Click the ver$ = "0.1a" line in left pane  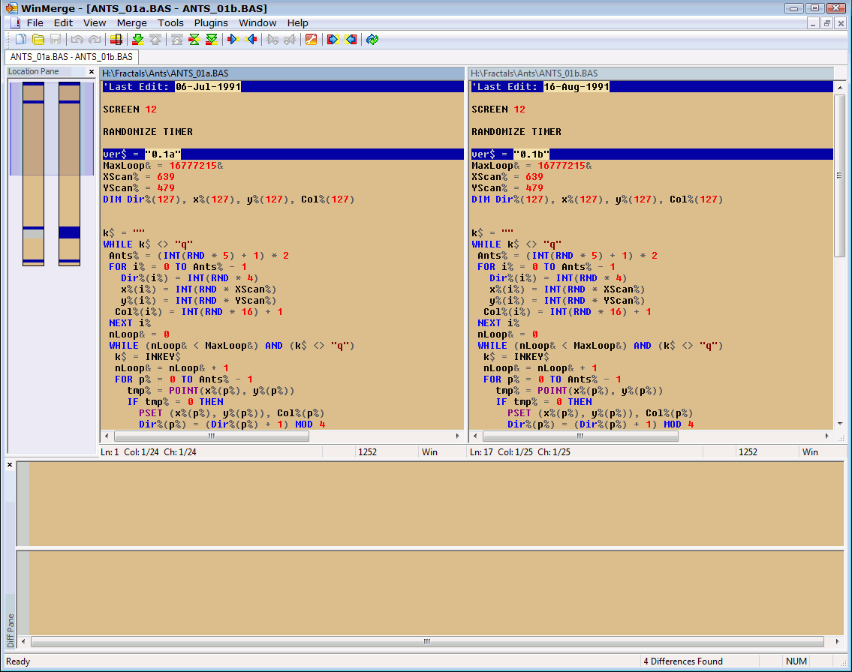pos(143,154)
